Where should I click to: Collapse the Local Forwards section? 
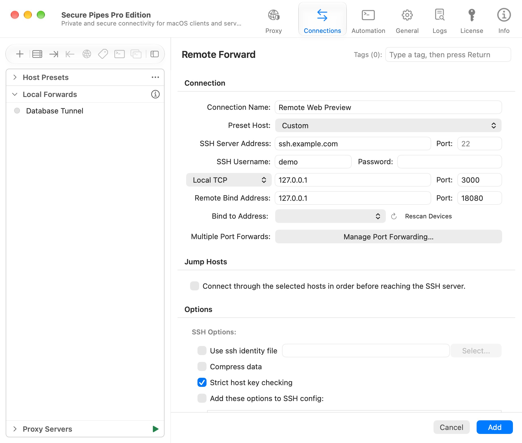click(x=15, y=94)
